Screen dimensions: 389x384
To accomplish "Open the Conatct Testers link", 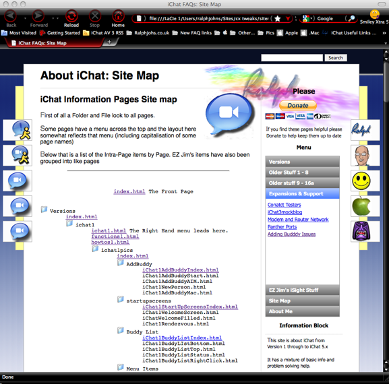I will (x=284, y=205).
